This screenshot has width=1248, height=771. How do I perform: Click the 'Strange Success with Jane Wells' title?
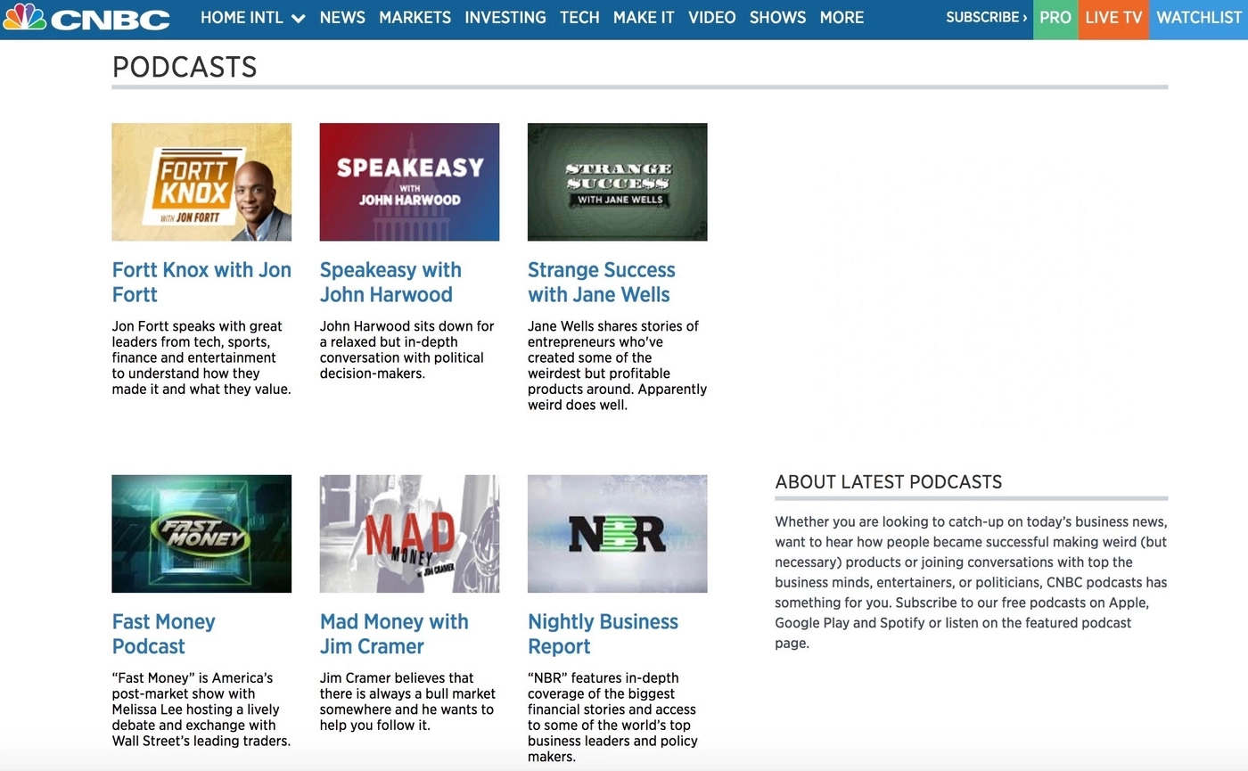click(602, 282)
